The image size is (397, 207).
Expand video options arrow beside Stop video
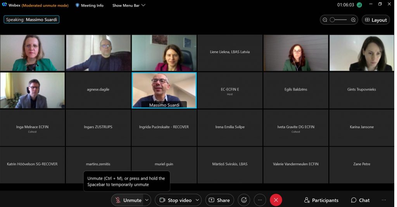coord(197,200)
